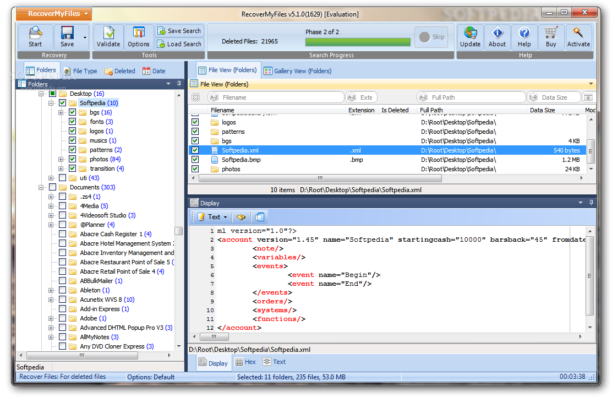Switch to Gallery View (Folders) tab

coord(298,71)
